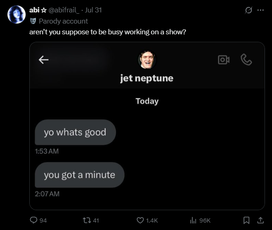The width and height of the screenshot is (272, 230).
Task: Open the three-dot more options menu
Action: pos(260,10)
